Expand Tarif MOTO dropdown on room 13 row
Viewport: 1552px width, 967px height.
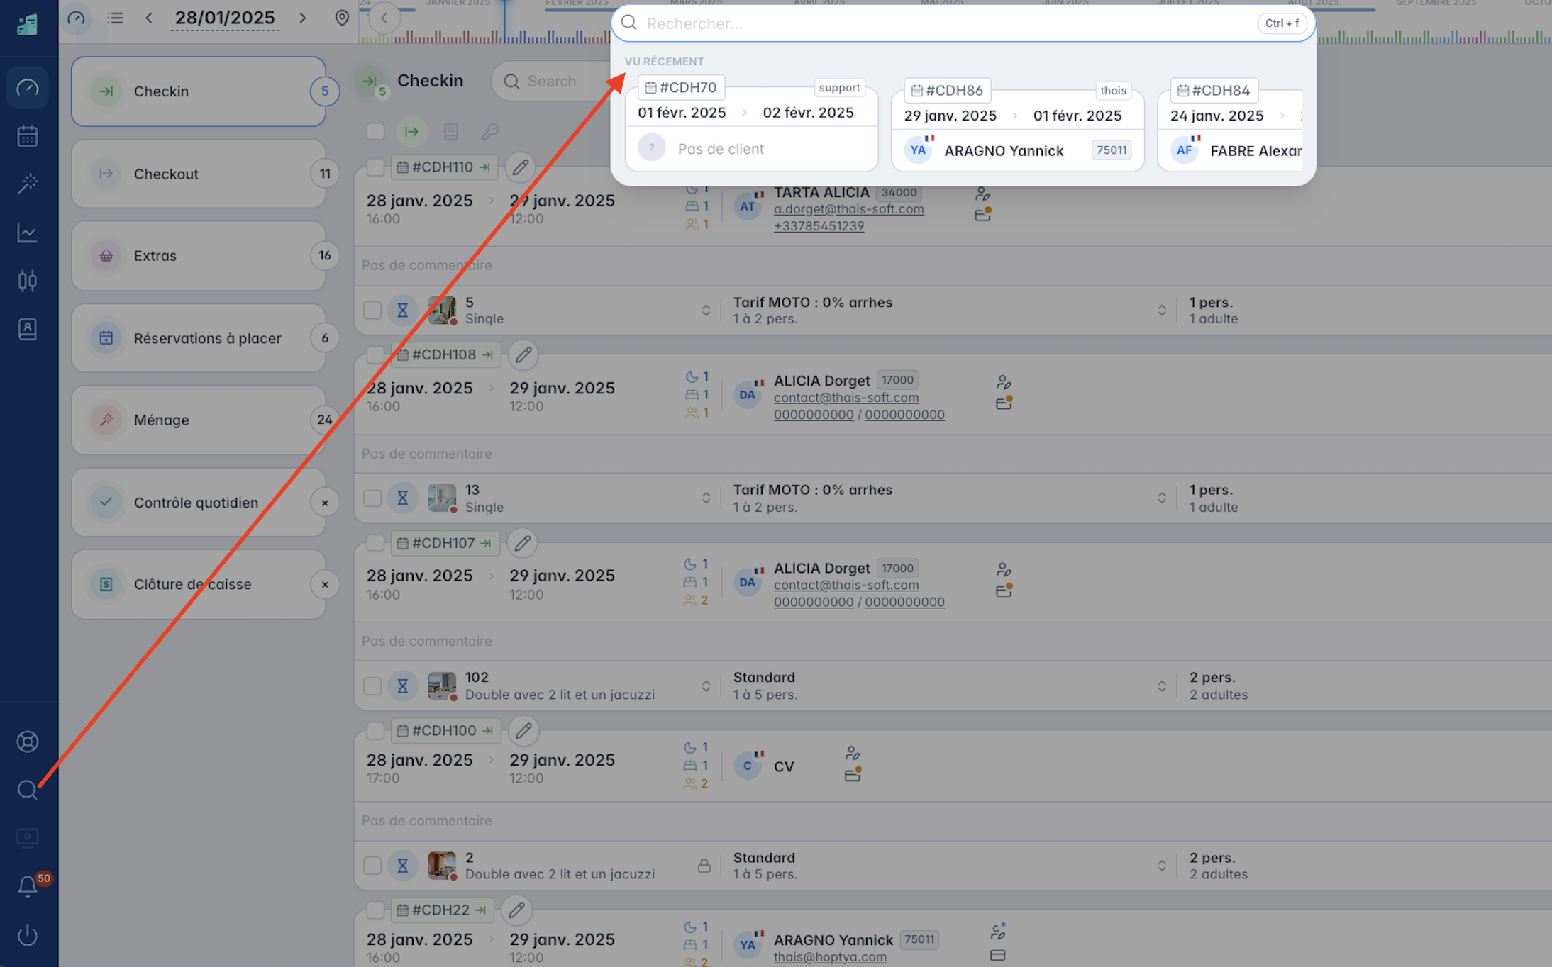point(1161,498)
